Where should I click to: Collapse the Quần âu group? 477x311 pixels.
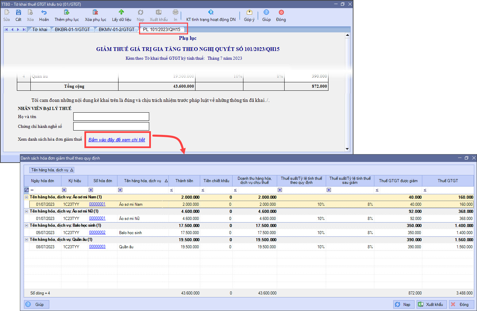tap(27, 239)
